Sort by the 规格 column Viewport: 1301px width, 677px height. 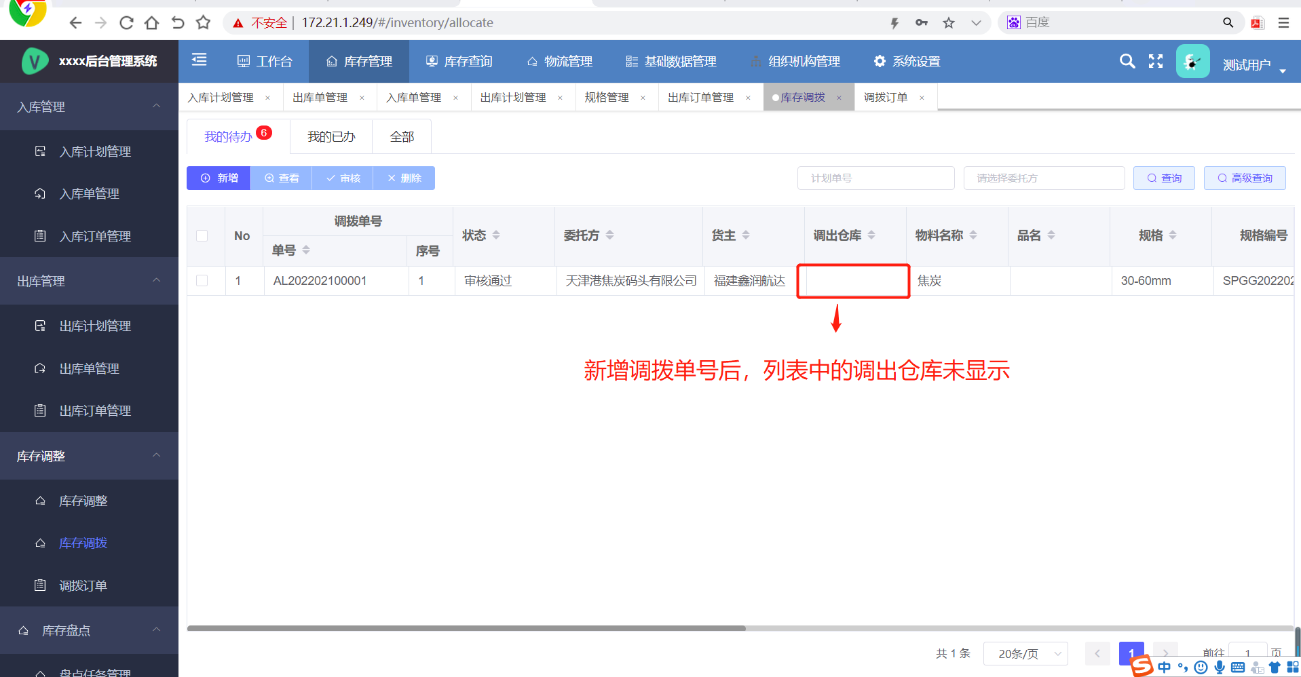coord(1173,235)
